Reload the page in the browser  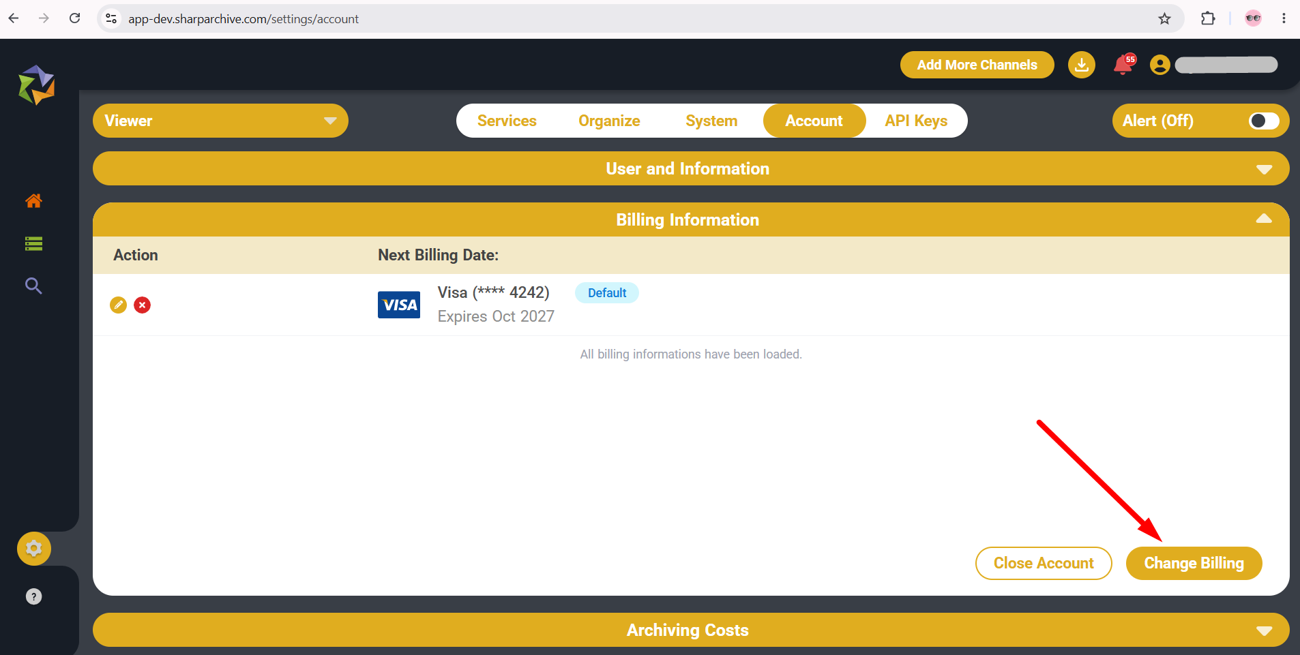click(75, 18)
